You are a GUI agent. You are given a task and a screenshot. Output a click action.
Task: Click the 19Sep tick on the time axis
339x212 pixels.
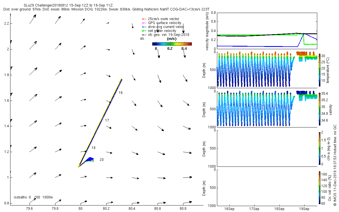304,209
